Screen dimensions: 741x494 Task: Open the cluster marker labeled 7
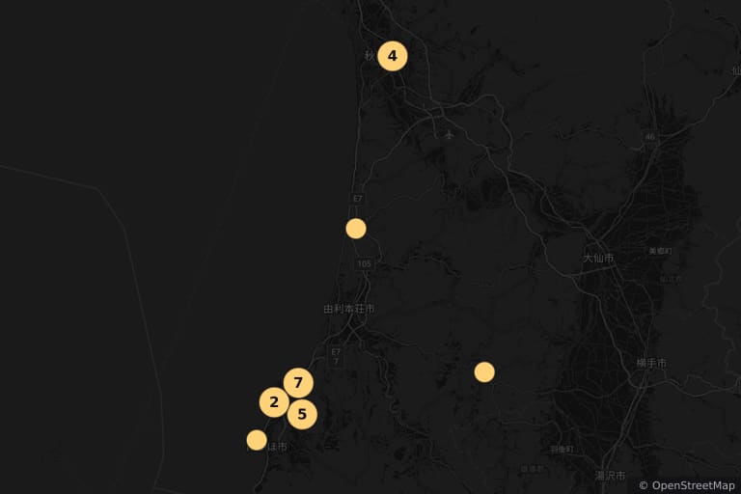298,383
